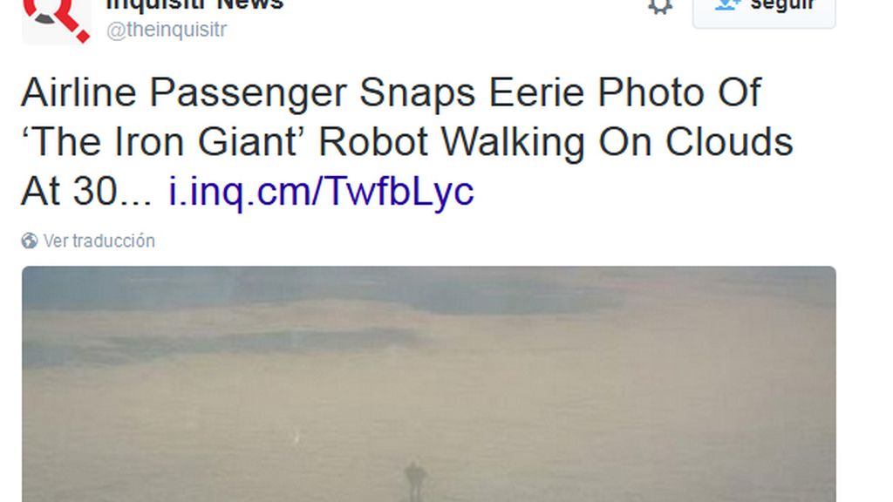Click the words 'The Iron Giant' in tweet
The image size is (893, 502).
(x=160, y=142)
